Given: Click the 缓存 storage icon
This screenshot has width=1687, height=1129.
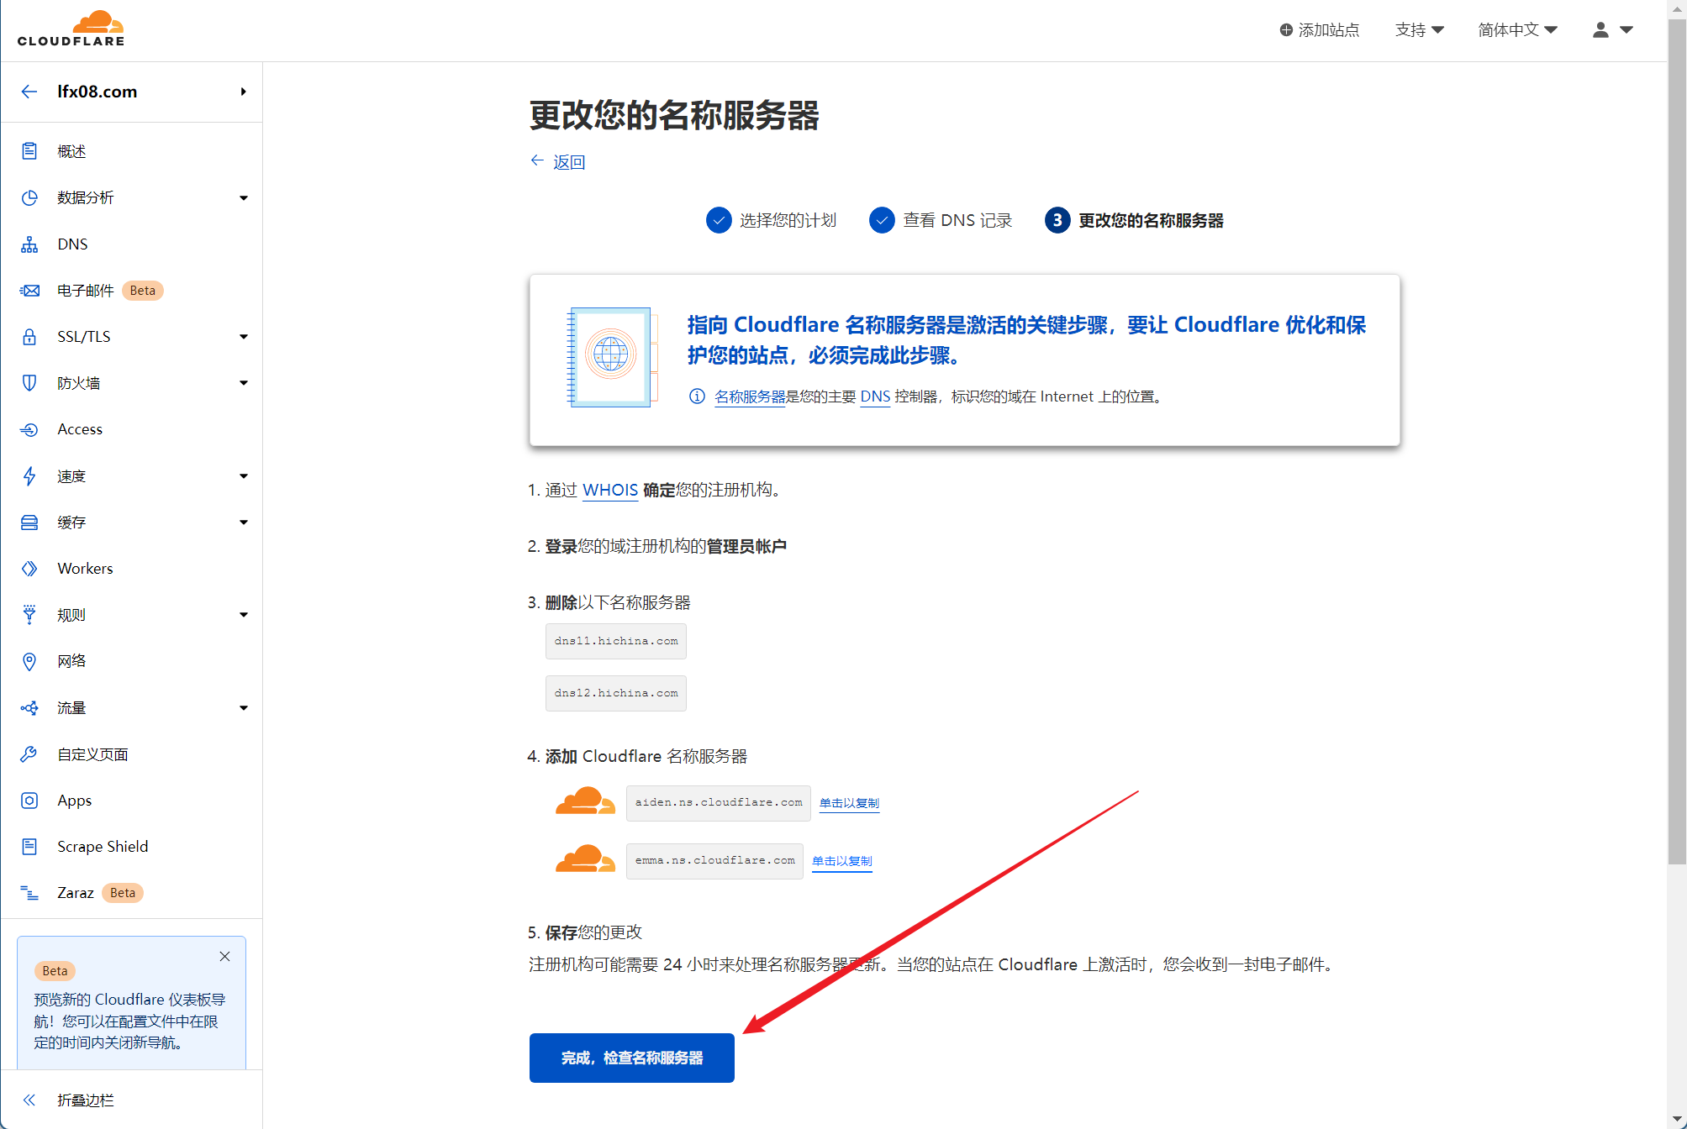Looking at the screenshot, I should click(x=29, y=522).
